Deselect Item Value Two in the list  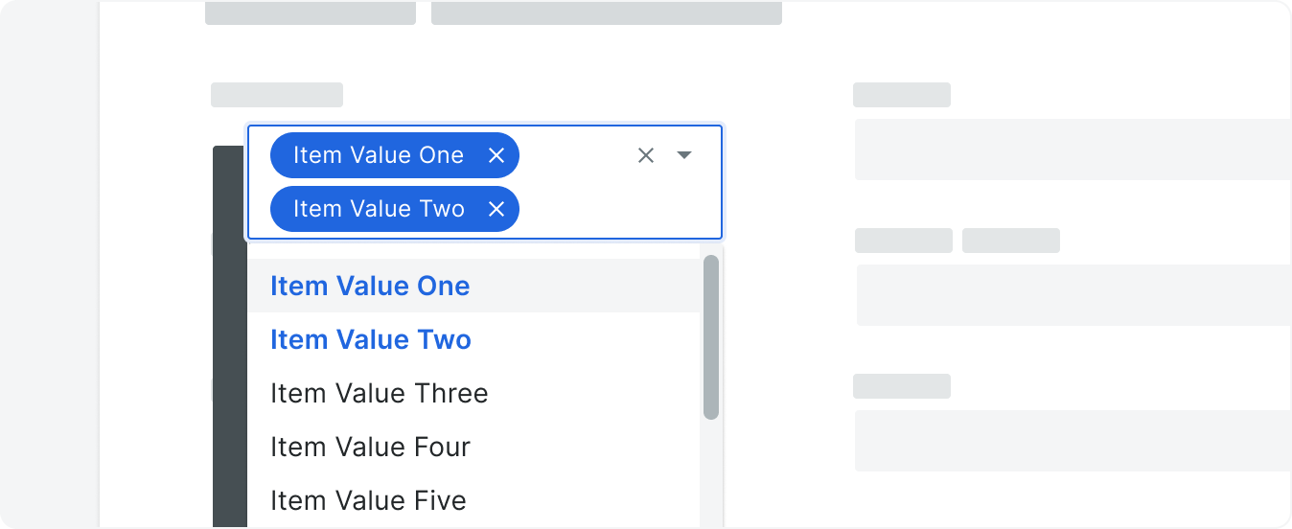click(473, 339)
